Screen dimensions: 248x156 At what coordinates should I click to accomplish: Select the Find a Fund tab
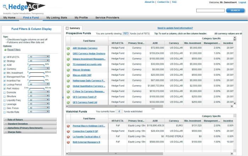pos(31,18)
